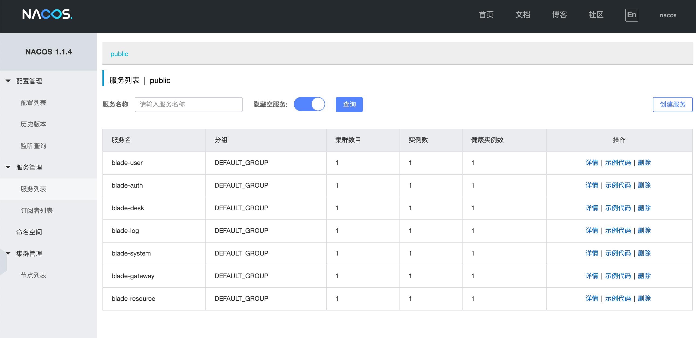Open 详情 for blade-log
696x338 pixels.
(x=592, y=230)
